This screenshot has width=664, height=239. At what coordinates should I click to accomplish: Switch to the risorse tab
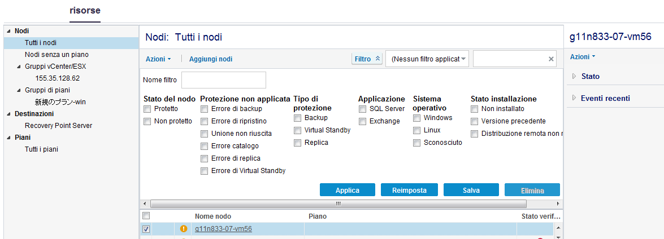coord(85,11)
